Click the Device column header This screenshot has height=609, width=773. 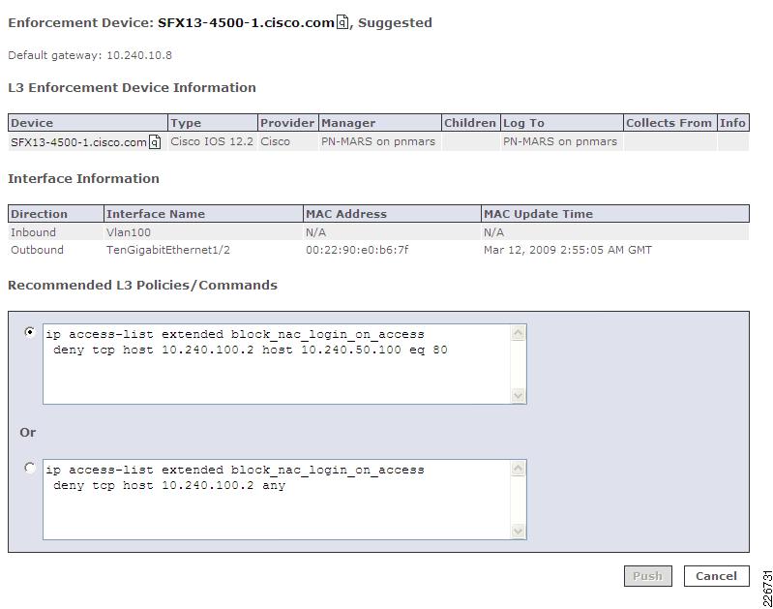88,122
